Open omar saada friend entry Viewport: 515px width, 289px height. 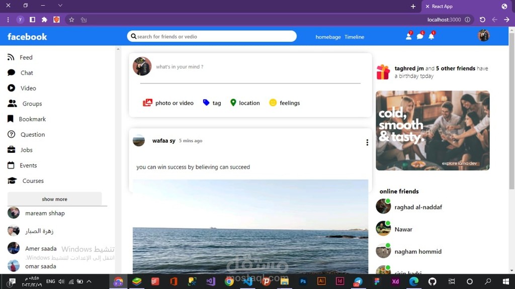(x=32, y=266)
